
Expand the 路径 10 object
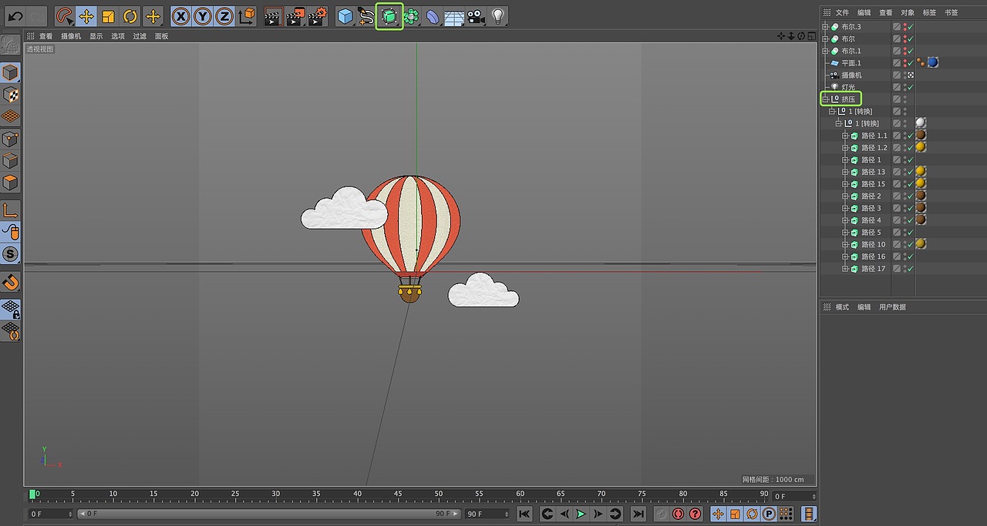coord(845,244)
